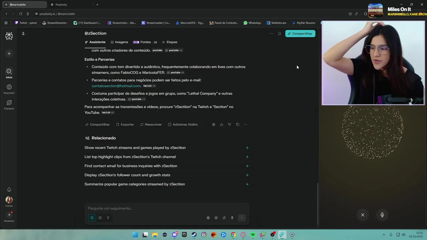The height and width of the screenshot is (240, 427).
Task: Open Início in the left sidebar
Action: tap(9, 73)
